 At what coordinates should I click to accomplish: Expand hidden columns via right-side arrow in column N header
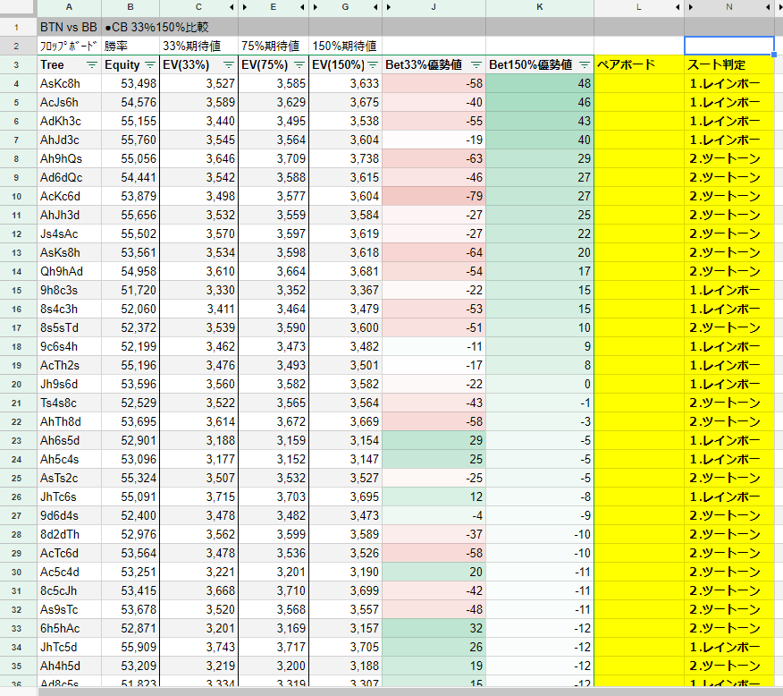point(768,7)
